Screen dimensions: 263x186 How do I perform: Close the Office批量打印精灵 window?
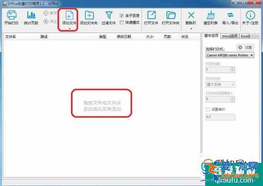pos(255,3)
